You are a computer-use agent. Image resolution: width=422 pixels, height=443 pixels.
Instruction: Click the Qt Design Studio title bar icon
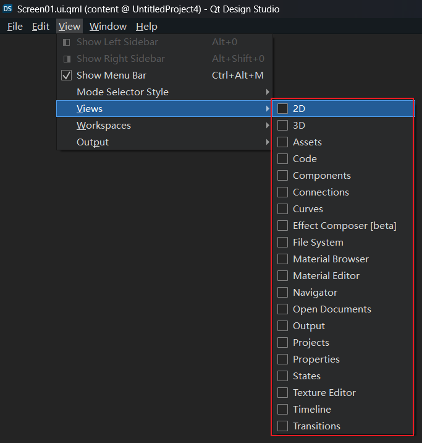point(7,9)
